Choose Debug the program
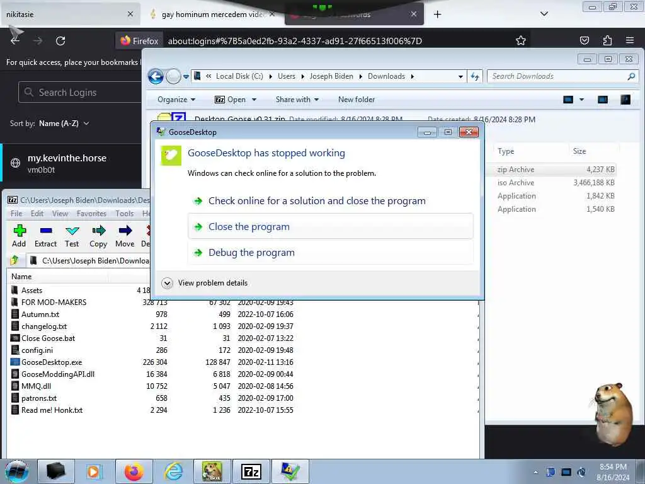 point(330,252)
